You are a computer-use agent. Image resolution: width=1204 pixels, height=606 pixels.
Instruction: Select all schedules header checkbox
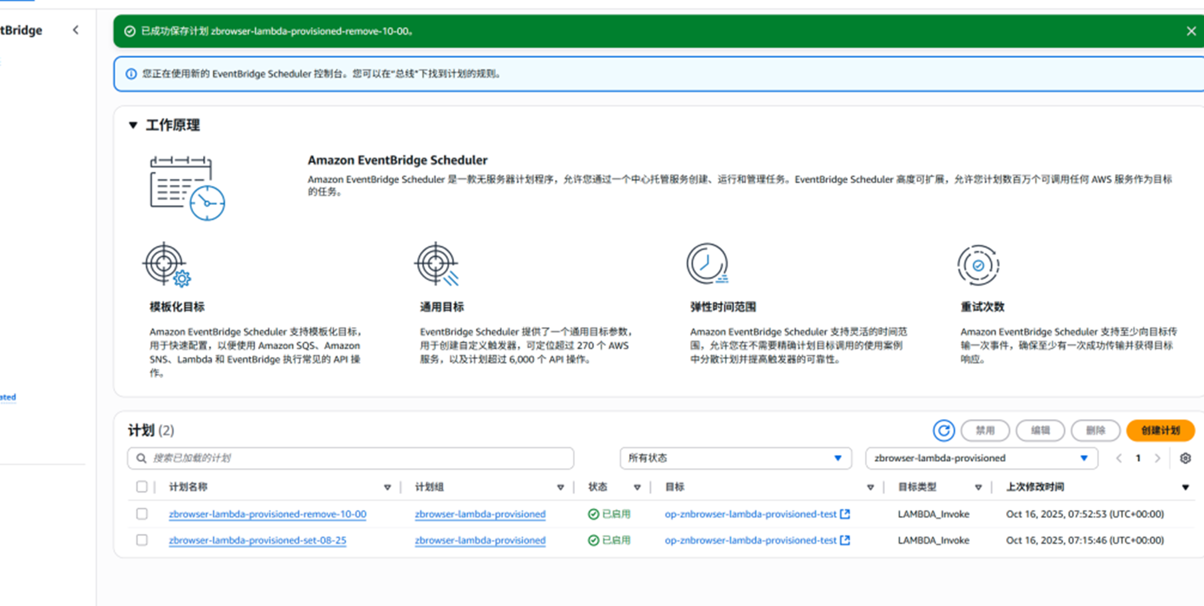coord(142,487)
